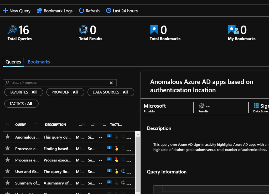269x194 pixels.
Task: Click ellipsis menu on User and Gr... row
Action: click(x=129, y=172)
